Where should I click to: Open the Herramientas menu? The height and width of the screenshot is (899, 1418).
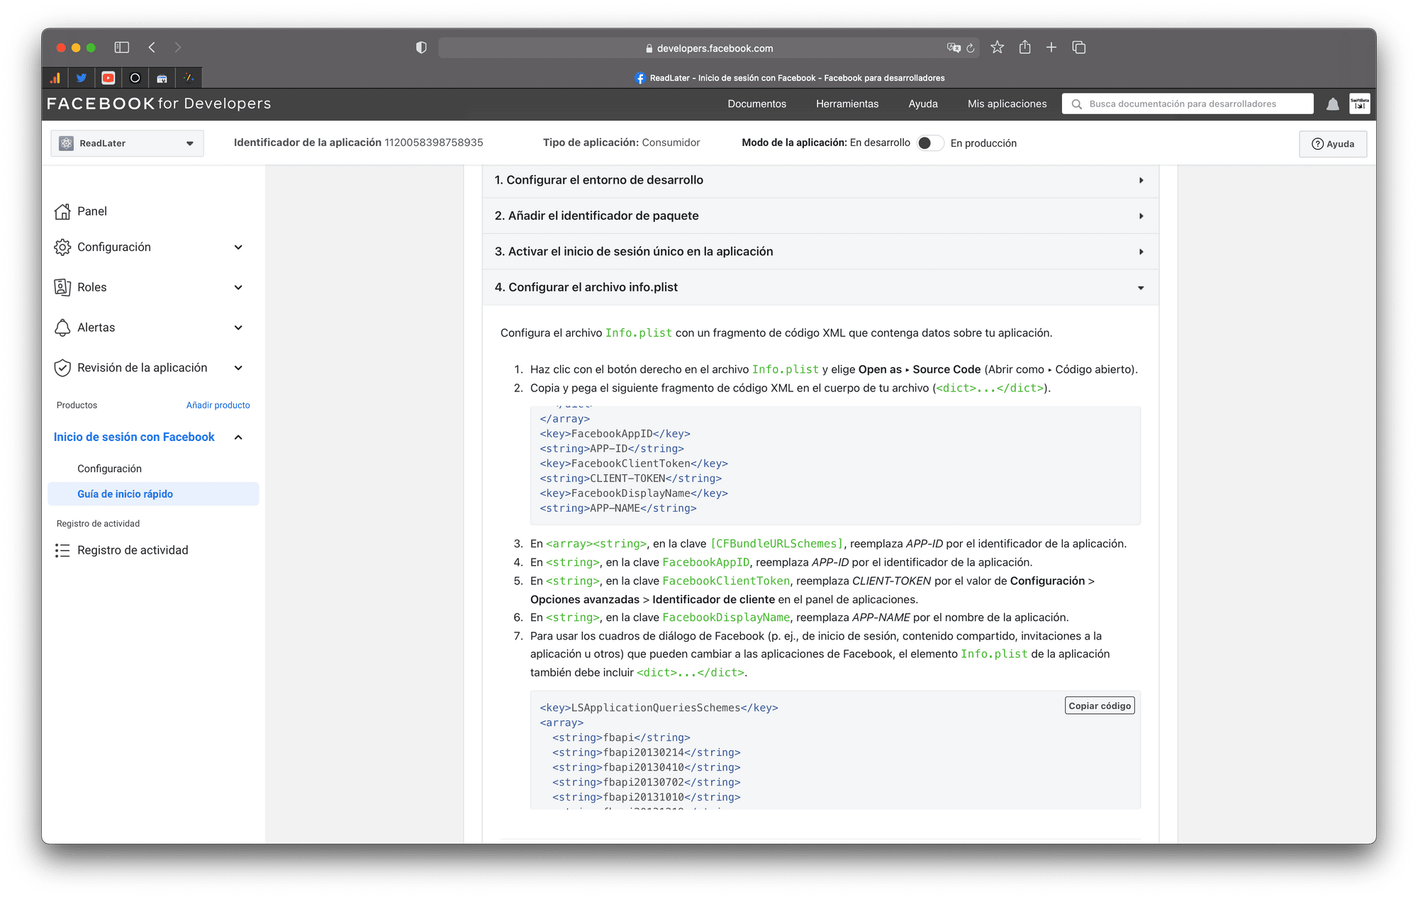(847, 104)
